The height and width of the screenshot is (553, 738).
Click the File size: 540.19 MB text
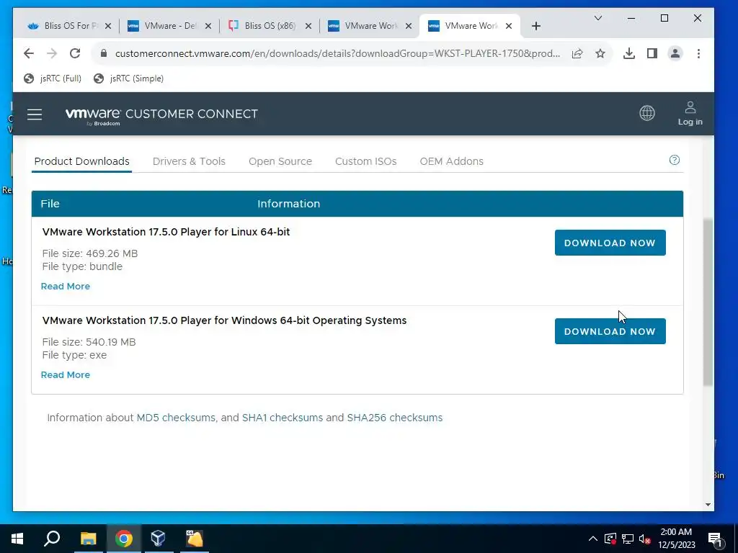(x=89, y=342)
